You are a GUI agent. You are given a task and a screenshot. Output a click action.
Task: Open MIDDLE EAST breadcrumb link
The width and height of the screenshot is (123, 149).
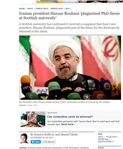[x=56, y=8]
